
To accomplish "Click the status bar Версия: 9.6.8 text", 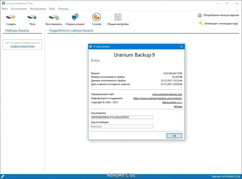I will (226, 176).
